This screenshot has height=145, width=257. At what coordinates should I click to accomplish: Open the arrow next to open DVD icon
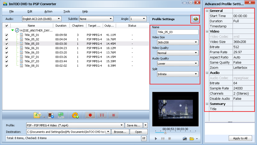click(x=44, y=117)
